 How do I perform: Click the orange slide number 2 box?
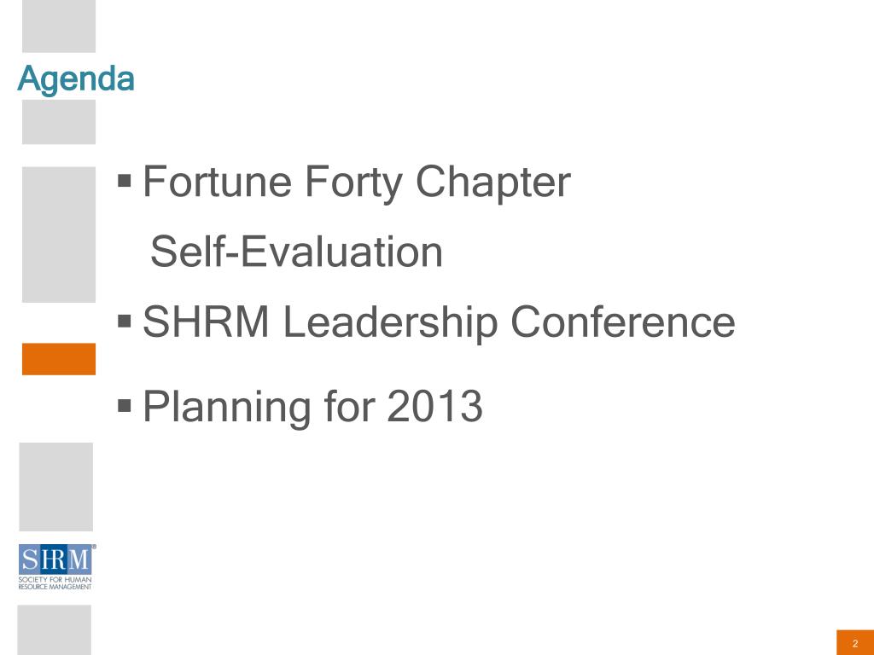click(855, 643)
